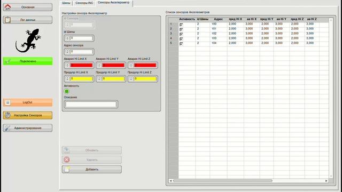Click the refresh icon on Обновить
Viewport: 342px width, 192px height.
[67, 150]
